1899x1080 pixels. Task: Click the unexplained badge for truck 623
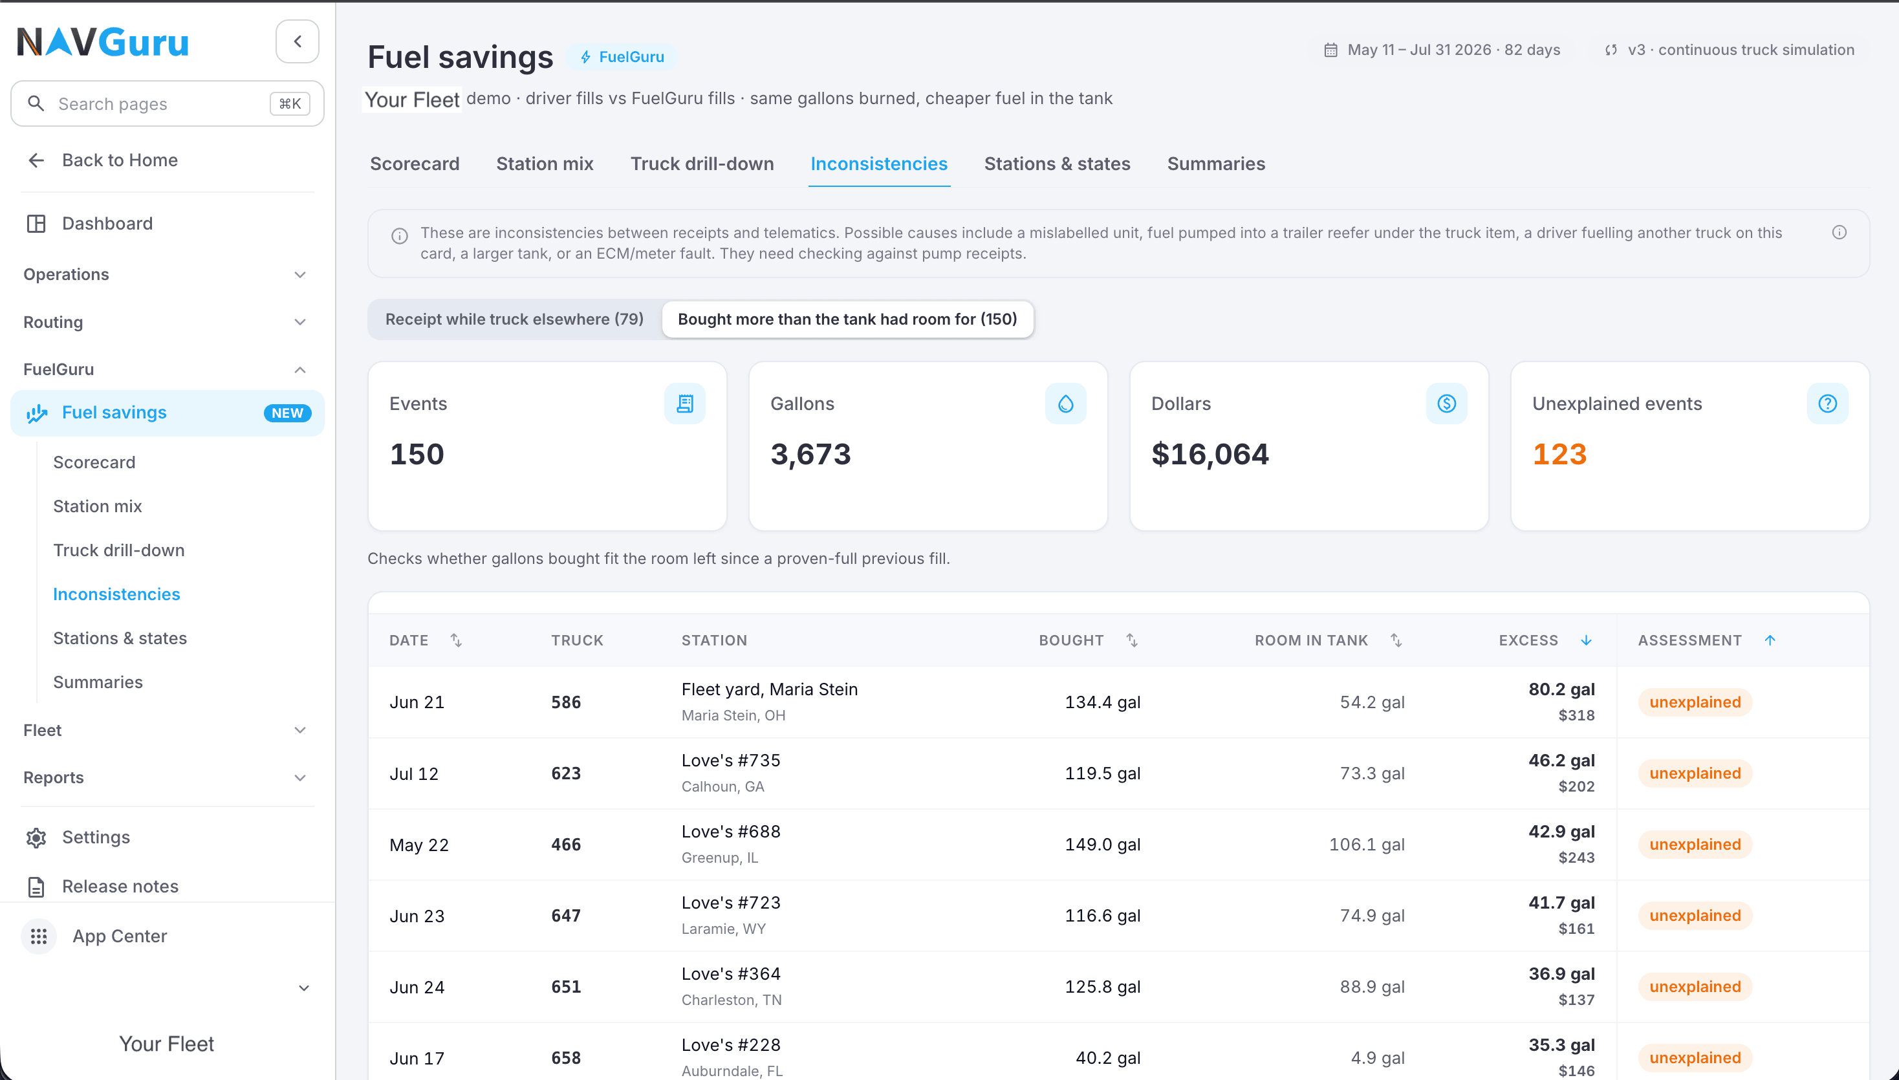click(x=1695, y=773)
